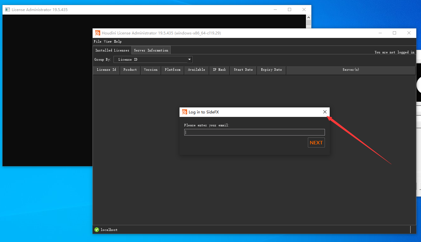421x242 pixels.
Task: Open the Help menu
Action: 118,41
